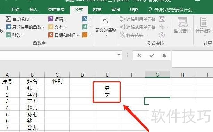Viewport: 213px width, 132px height.
Task: Click the 移去箭头 button label
Action: pyautogui.click(x=134, y=35)
